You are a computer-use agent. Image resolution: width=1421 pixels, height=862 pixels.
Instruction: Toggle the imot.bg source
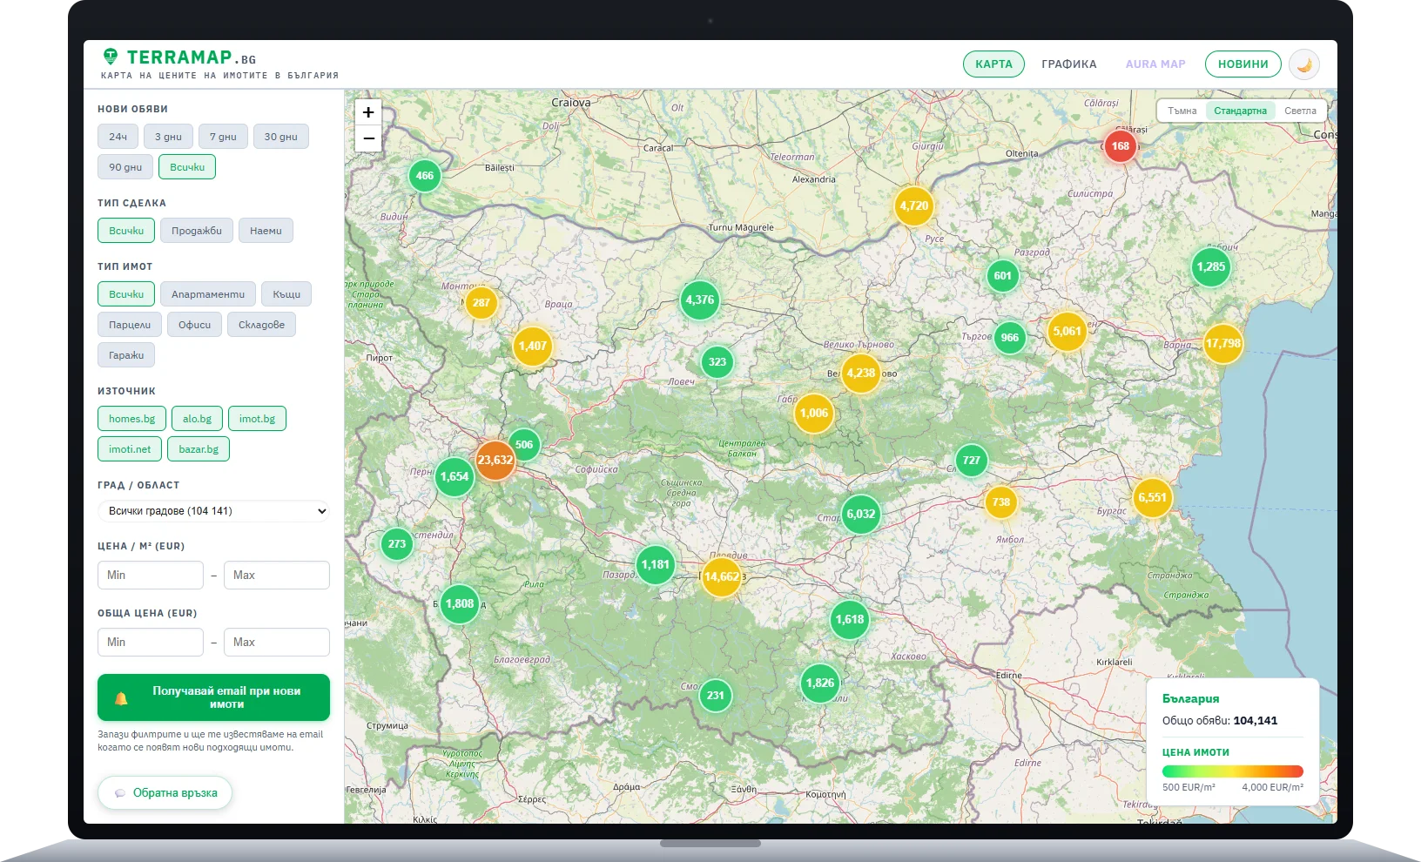[257, 419]
